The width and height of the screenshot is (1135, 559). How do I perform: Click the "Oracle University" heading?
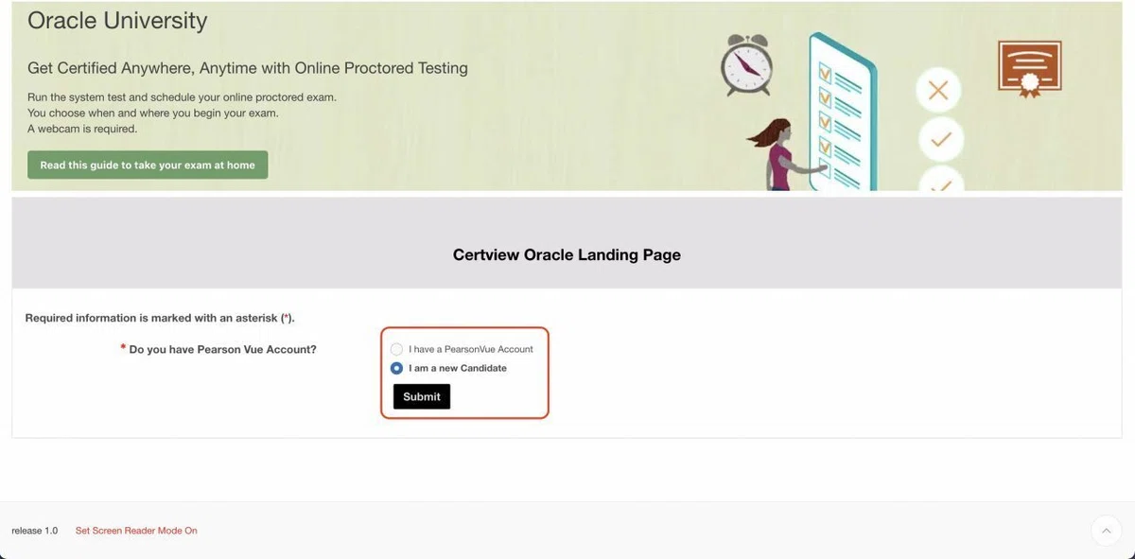tap(117, 20)
